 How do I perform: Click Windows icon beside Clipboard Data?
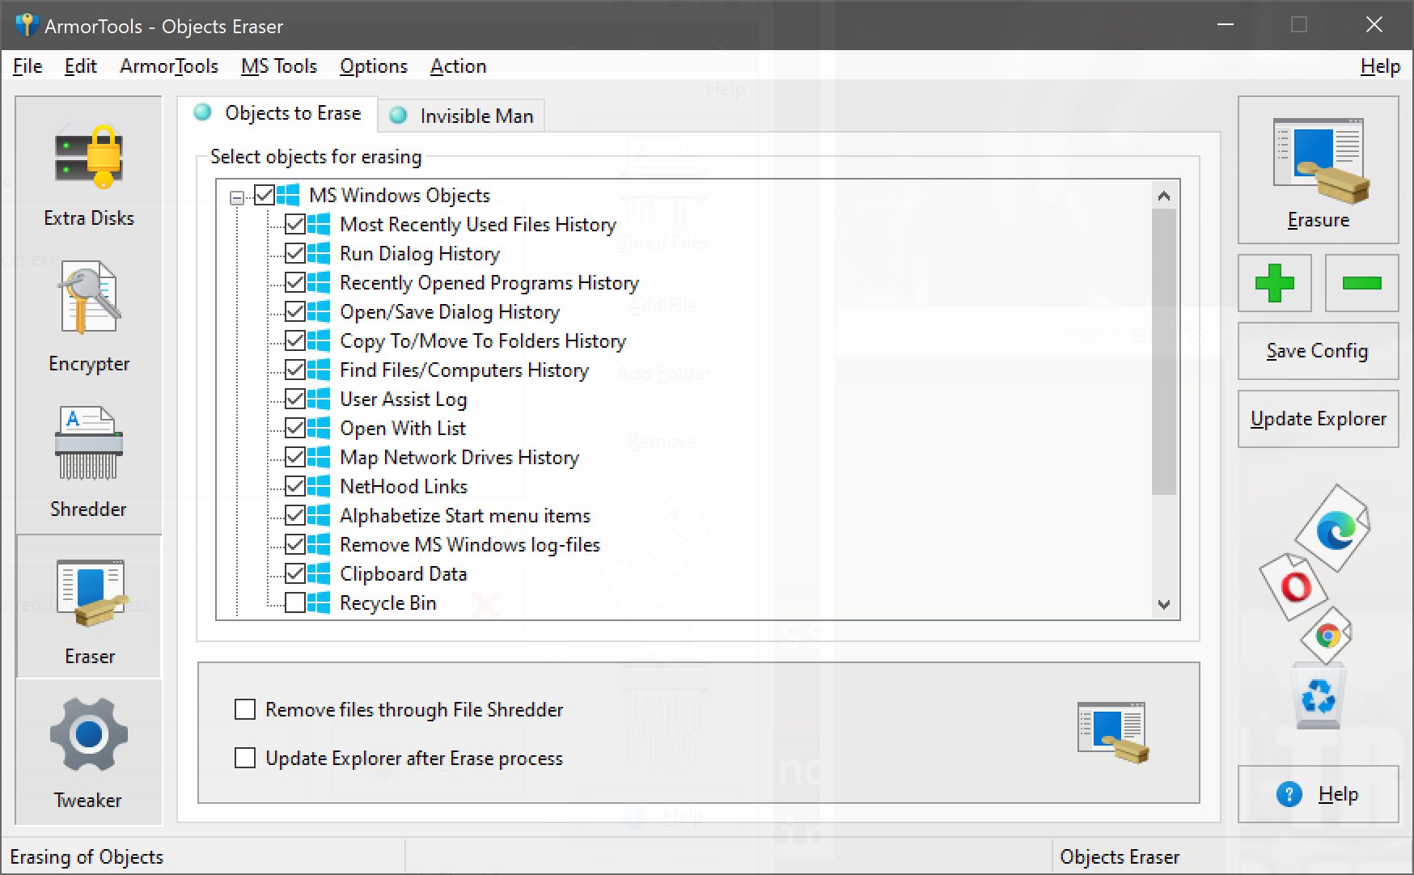(x=319, y=573)
